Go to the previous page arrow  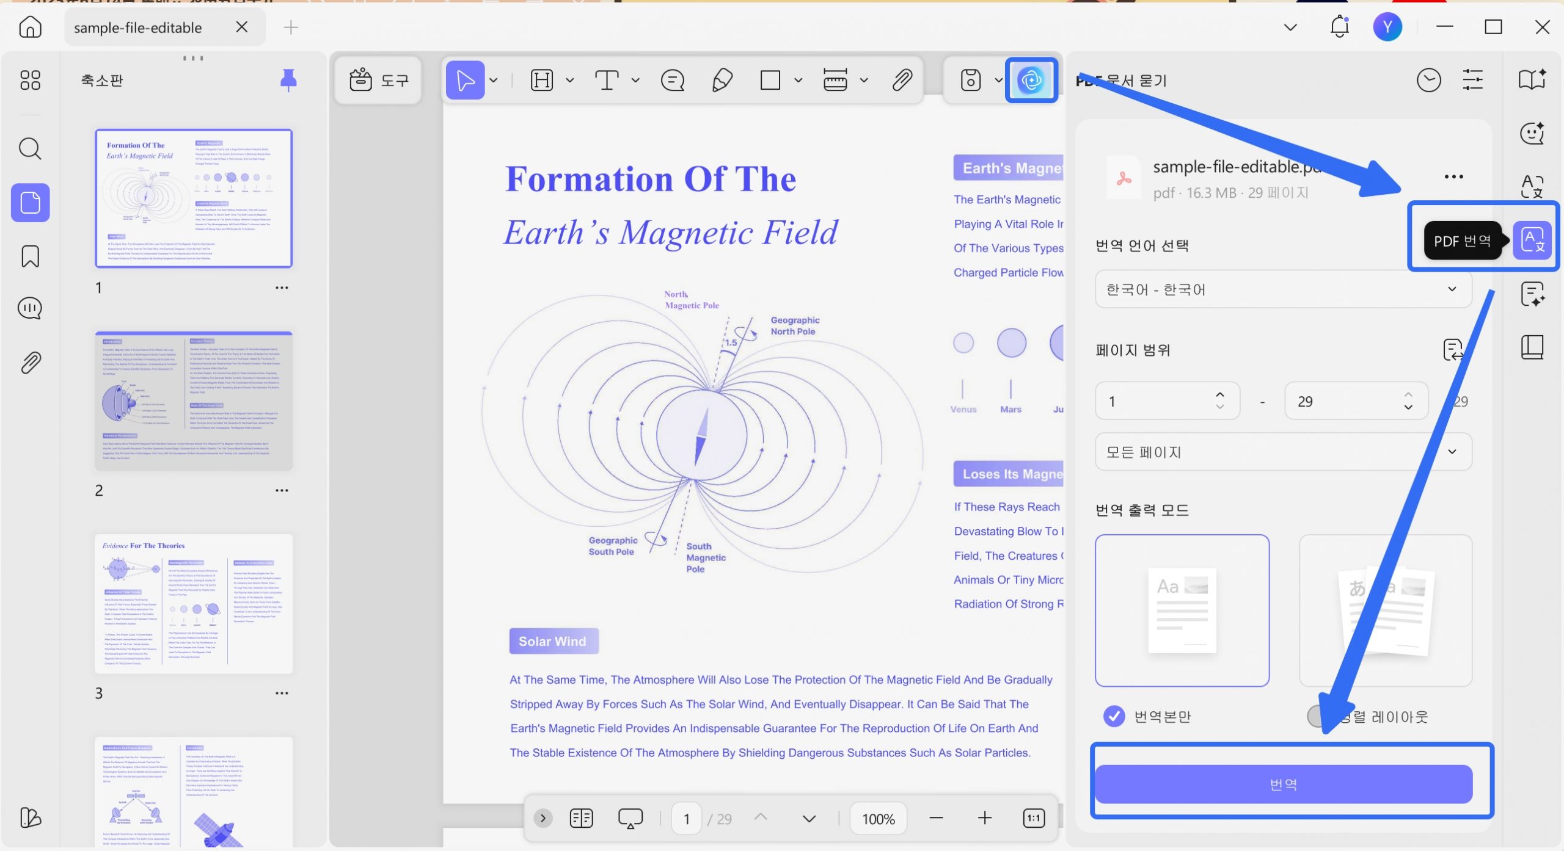coord(761,818)
